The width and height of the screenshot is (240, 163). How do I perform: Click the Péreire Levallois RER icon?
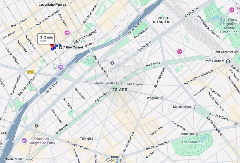[120, 83]
